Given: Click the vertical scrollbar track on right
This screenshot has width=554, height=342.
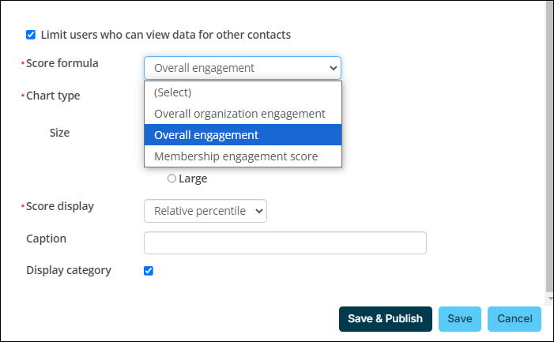Looking at the screenshot, I should (550, 148).
